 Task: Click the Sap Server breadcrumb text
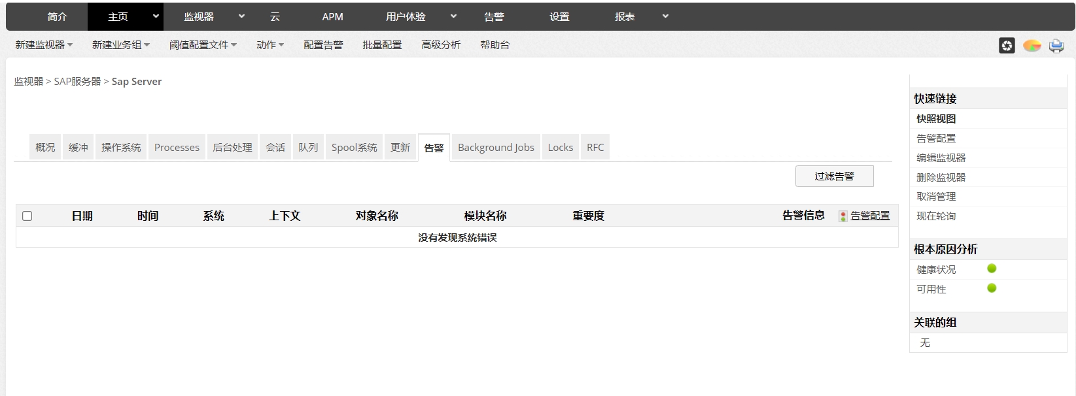pyautogui.click(x=137, y=82)
